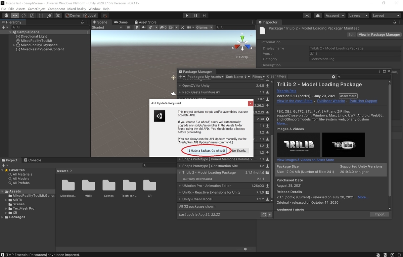Step one frame forward

[x=204, y=15]
